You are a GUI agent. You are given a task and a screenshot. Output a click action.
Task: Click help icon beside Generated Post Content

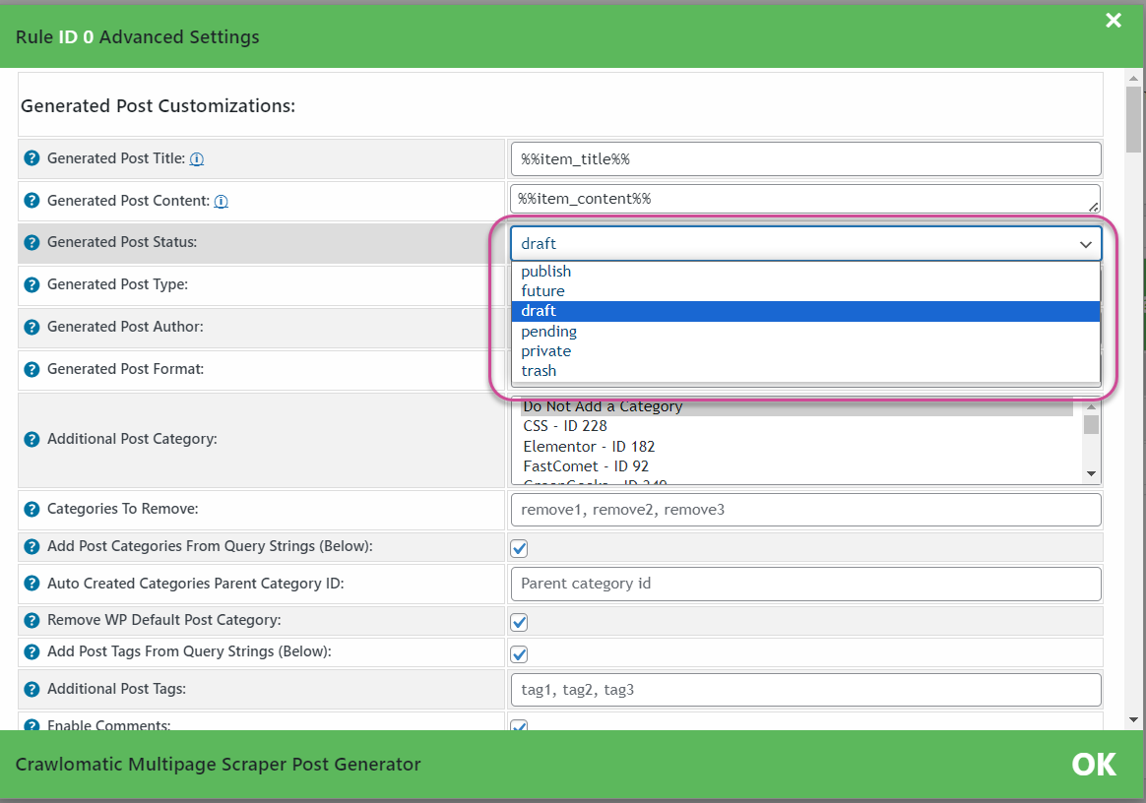(x=32, y=200)
